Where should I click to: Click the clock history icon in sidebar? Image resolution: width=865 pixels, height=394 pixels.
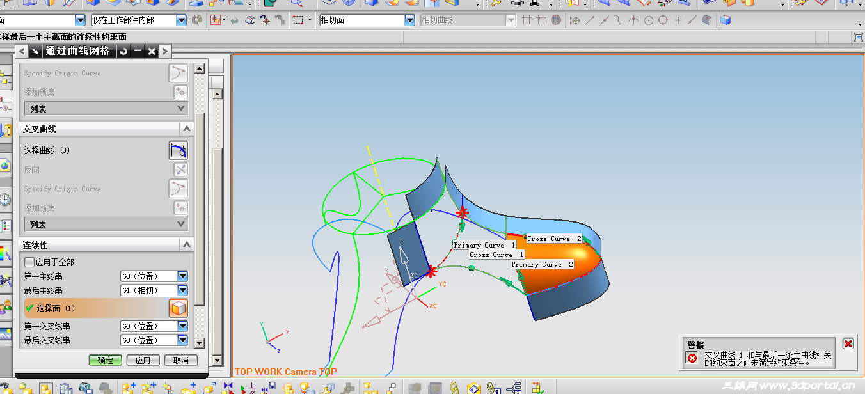click(x=5, y=199)
